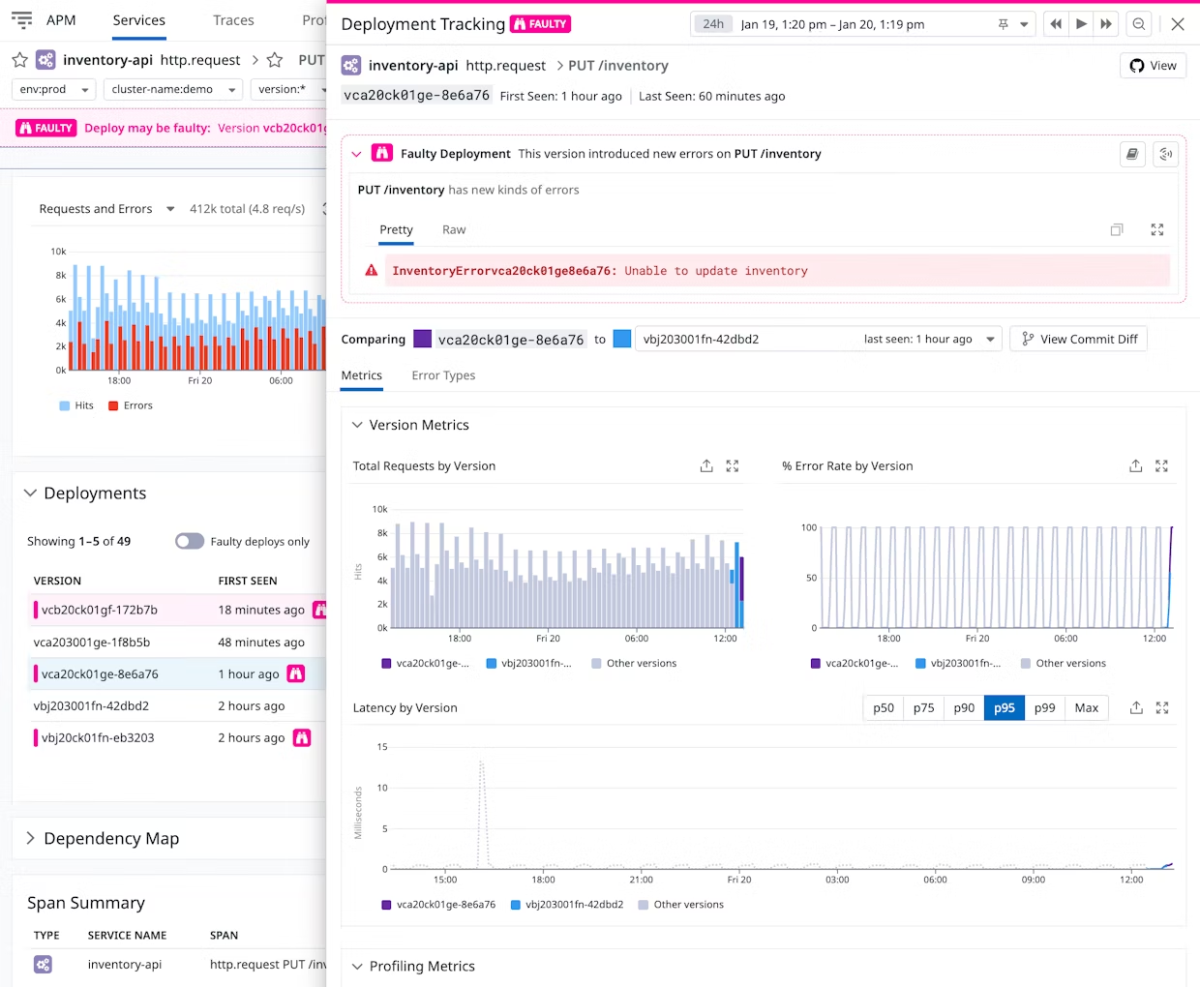
Task: Fullscreen the % Error Rate by Version graph
Action: tap(1162, 466)
